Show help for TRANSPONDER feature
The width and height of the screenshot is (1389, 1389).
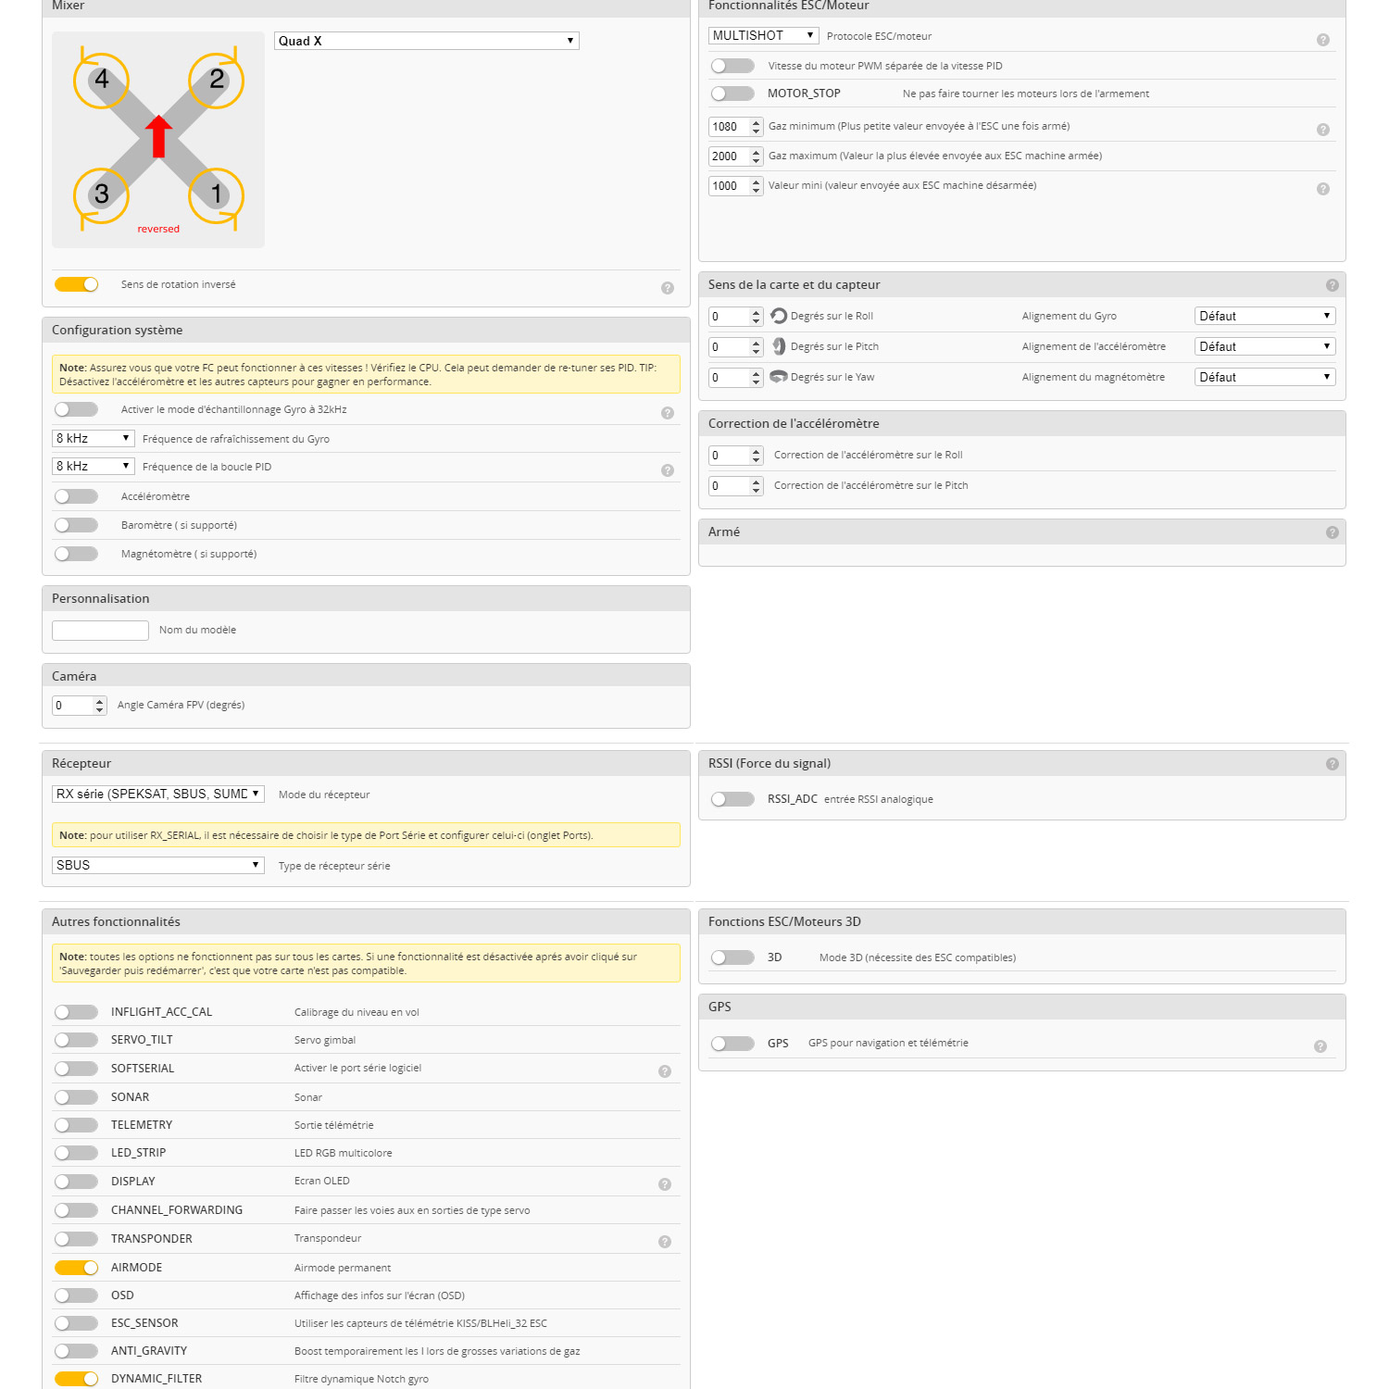click(x=665, y=1242)
